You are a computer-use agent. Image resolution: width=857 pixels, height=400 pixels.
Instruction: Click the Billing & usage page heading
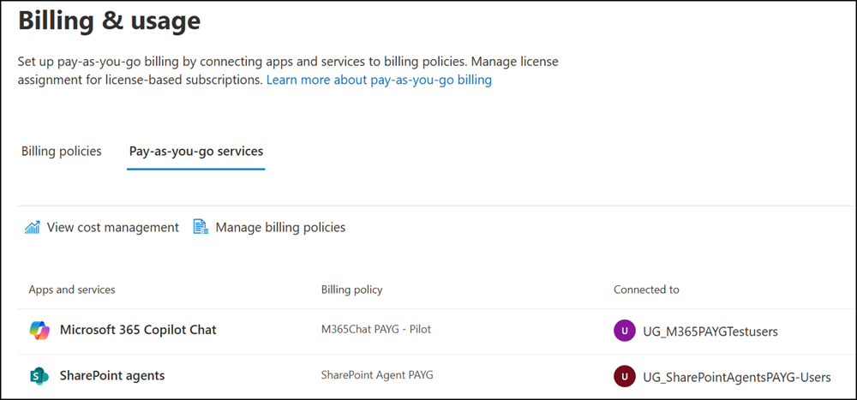pos(110,21)
